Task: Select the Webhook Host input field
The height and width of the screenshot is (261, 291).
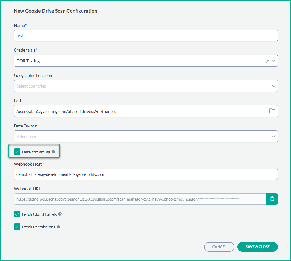Action: click(x=145, y=174)
